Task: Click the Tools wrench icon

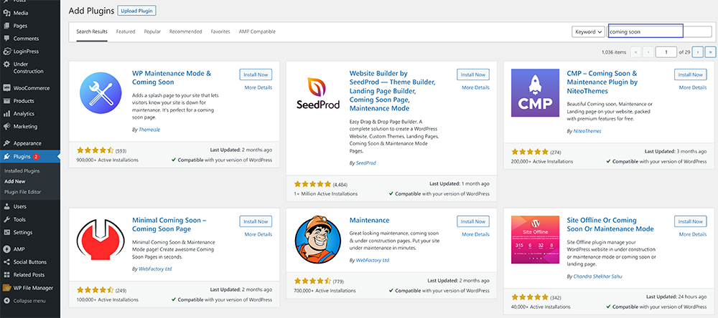Action: click(x=6, y=219)
